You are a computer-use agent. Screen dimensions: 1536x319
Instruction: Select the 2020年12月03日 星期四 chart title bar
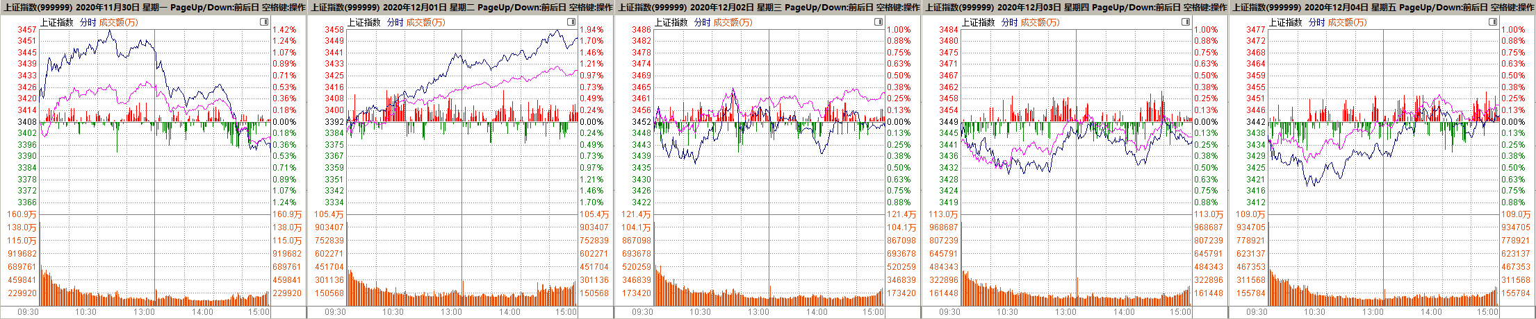point(1075,7)
